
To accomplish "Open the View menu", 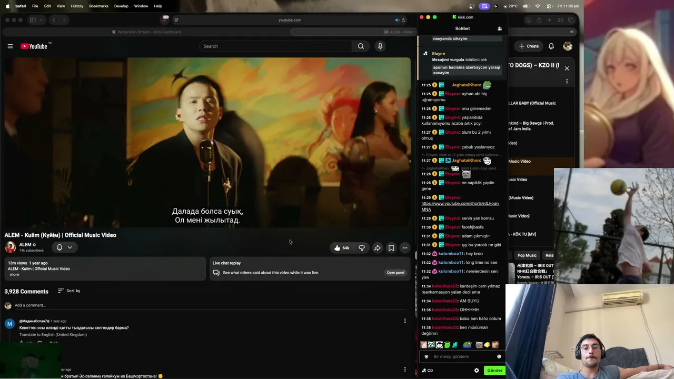I will click(61, 6).
